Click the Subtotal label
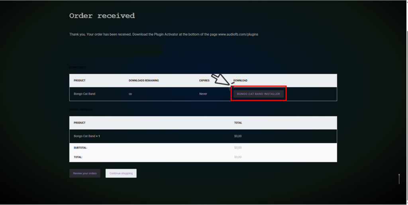The width and height of the screenshot is (408, 205). coord(80,148)
